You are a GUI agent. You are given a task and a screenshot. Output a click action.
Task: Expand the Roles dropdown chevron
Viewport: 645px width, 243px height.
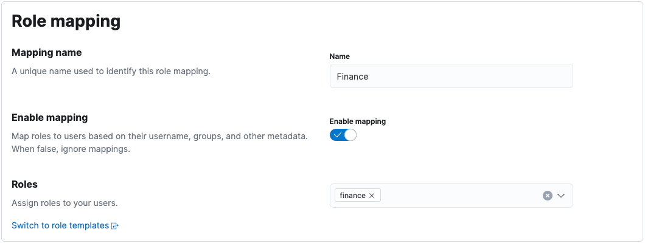561,196
